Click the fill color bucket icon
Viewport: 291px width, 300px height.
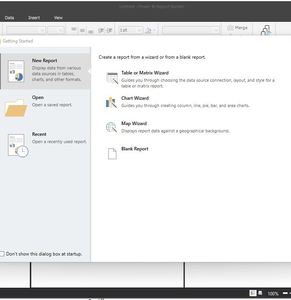[149, 30]
